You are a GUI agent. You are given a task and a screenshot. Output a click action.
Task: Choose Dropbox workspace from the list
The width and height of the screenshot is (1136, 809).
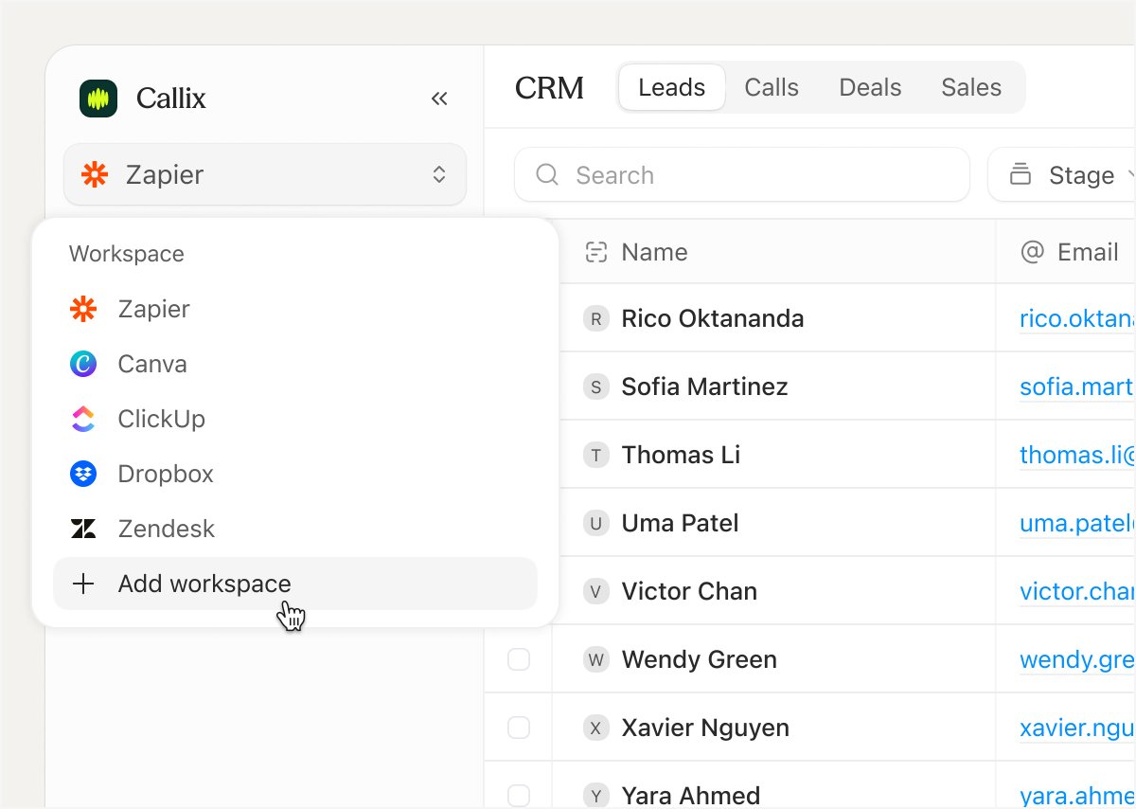(x=295, y=474)
